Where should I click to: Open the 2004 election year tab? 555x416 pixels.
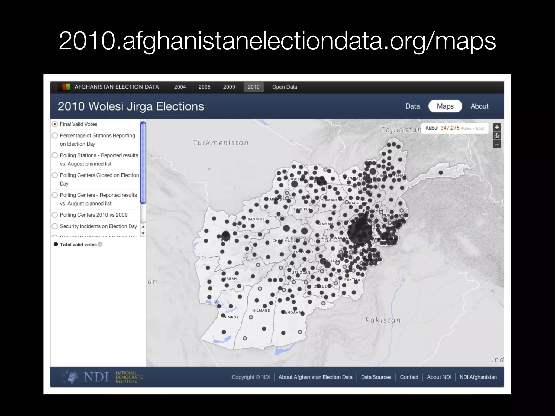(x=180, y=87)
